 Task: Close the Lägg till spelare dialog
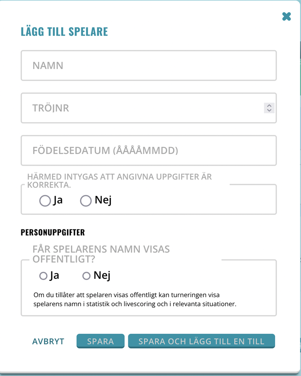click(x=286, y=16)
